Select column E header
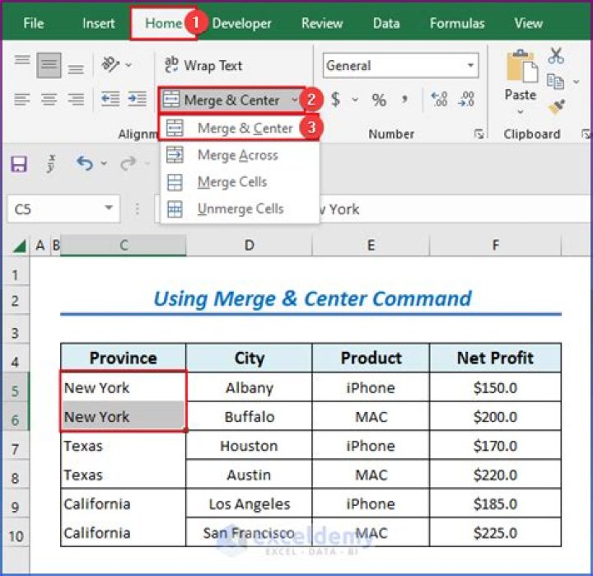 (x=371, y=246)
